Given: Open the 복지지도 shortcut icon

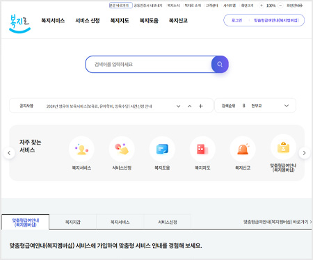Looking at the screenshot, I should coord(202,149).
